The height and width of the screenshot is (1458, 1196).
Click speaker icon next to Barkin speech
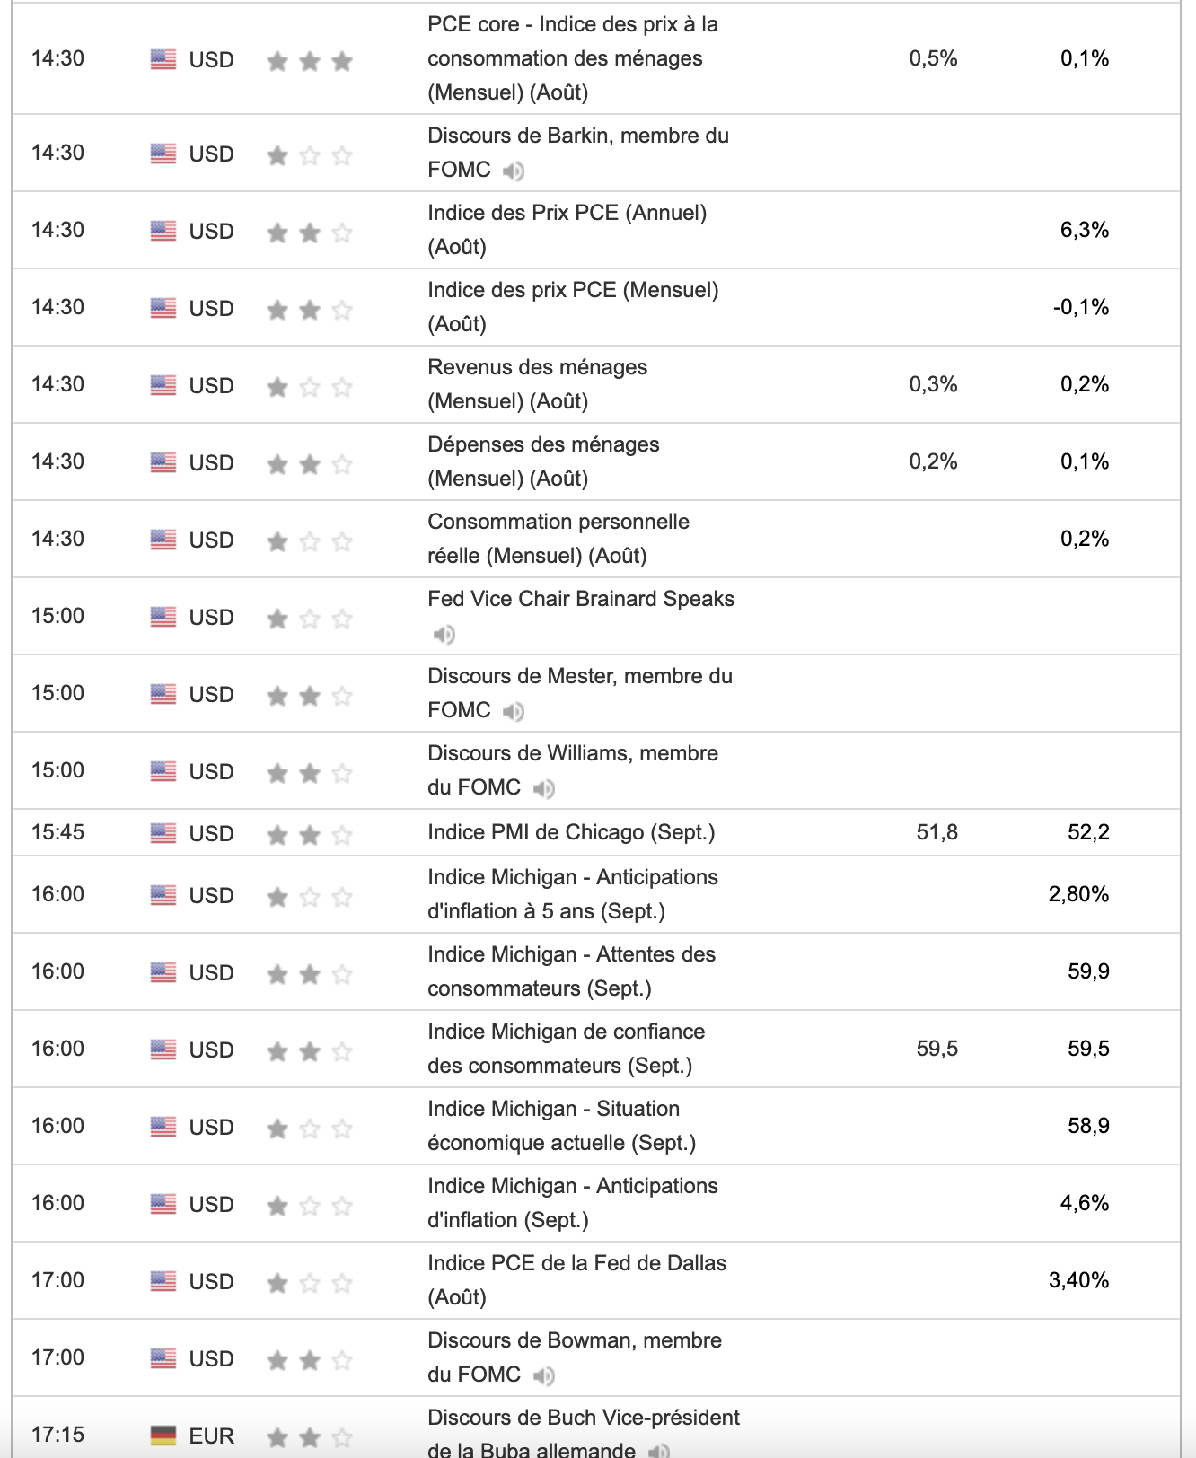[514, 171]
